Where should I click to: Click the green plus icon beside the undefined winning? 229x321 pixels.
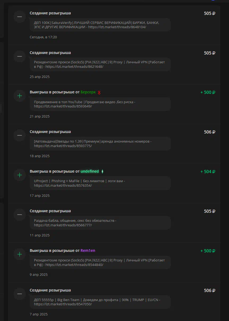(x=20, y=175)
